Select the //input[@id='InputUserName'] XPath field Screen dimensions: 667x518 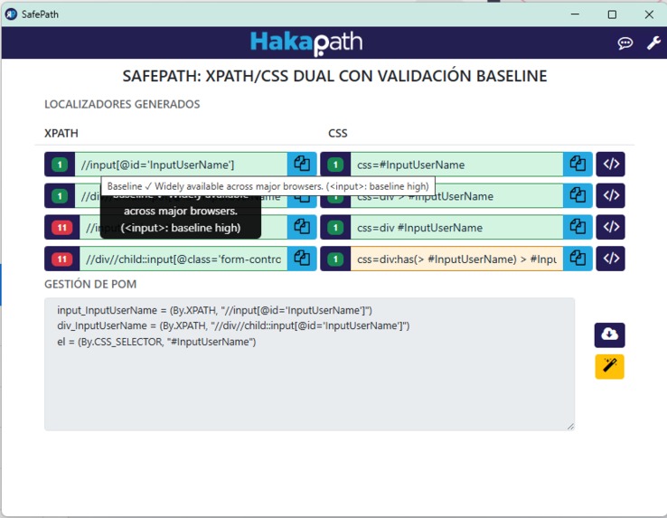click(182, 165)
